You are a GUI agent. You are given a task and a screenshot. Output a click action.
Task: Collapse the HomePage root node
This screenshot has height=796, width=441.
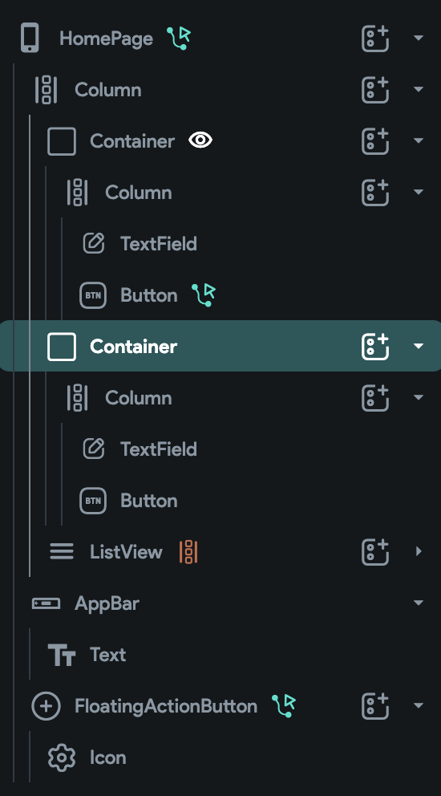click(419, 38)
